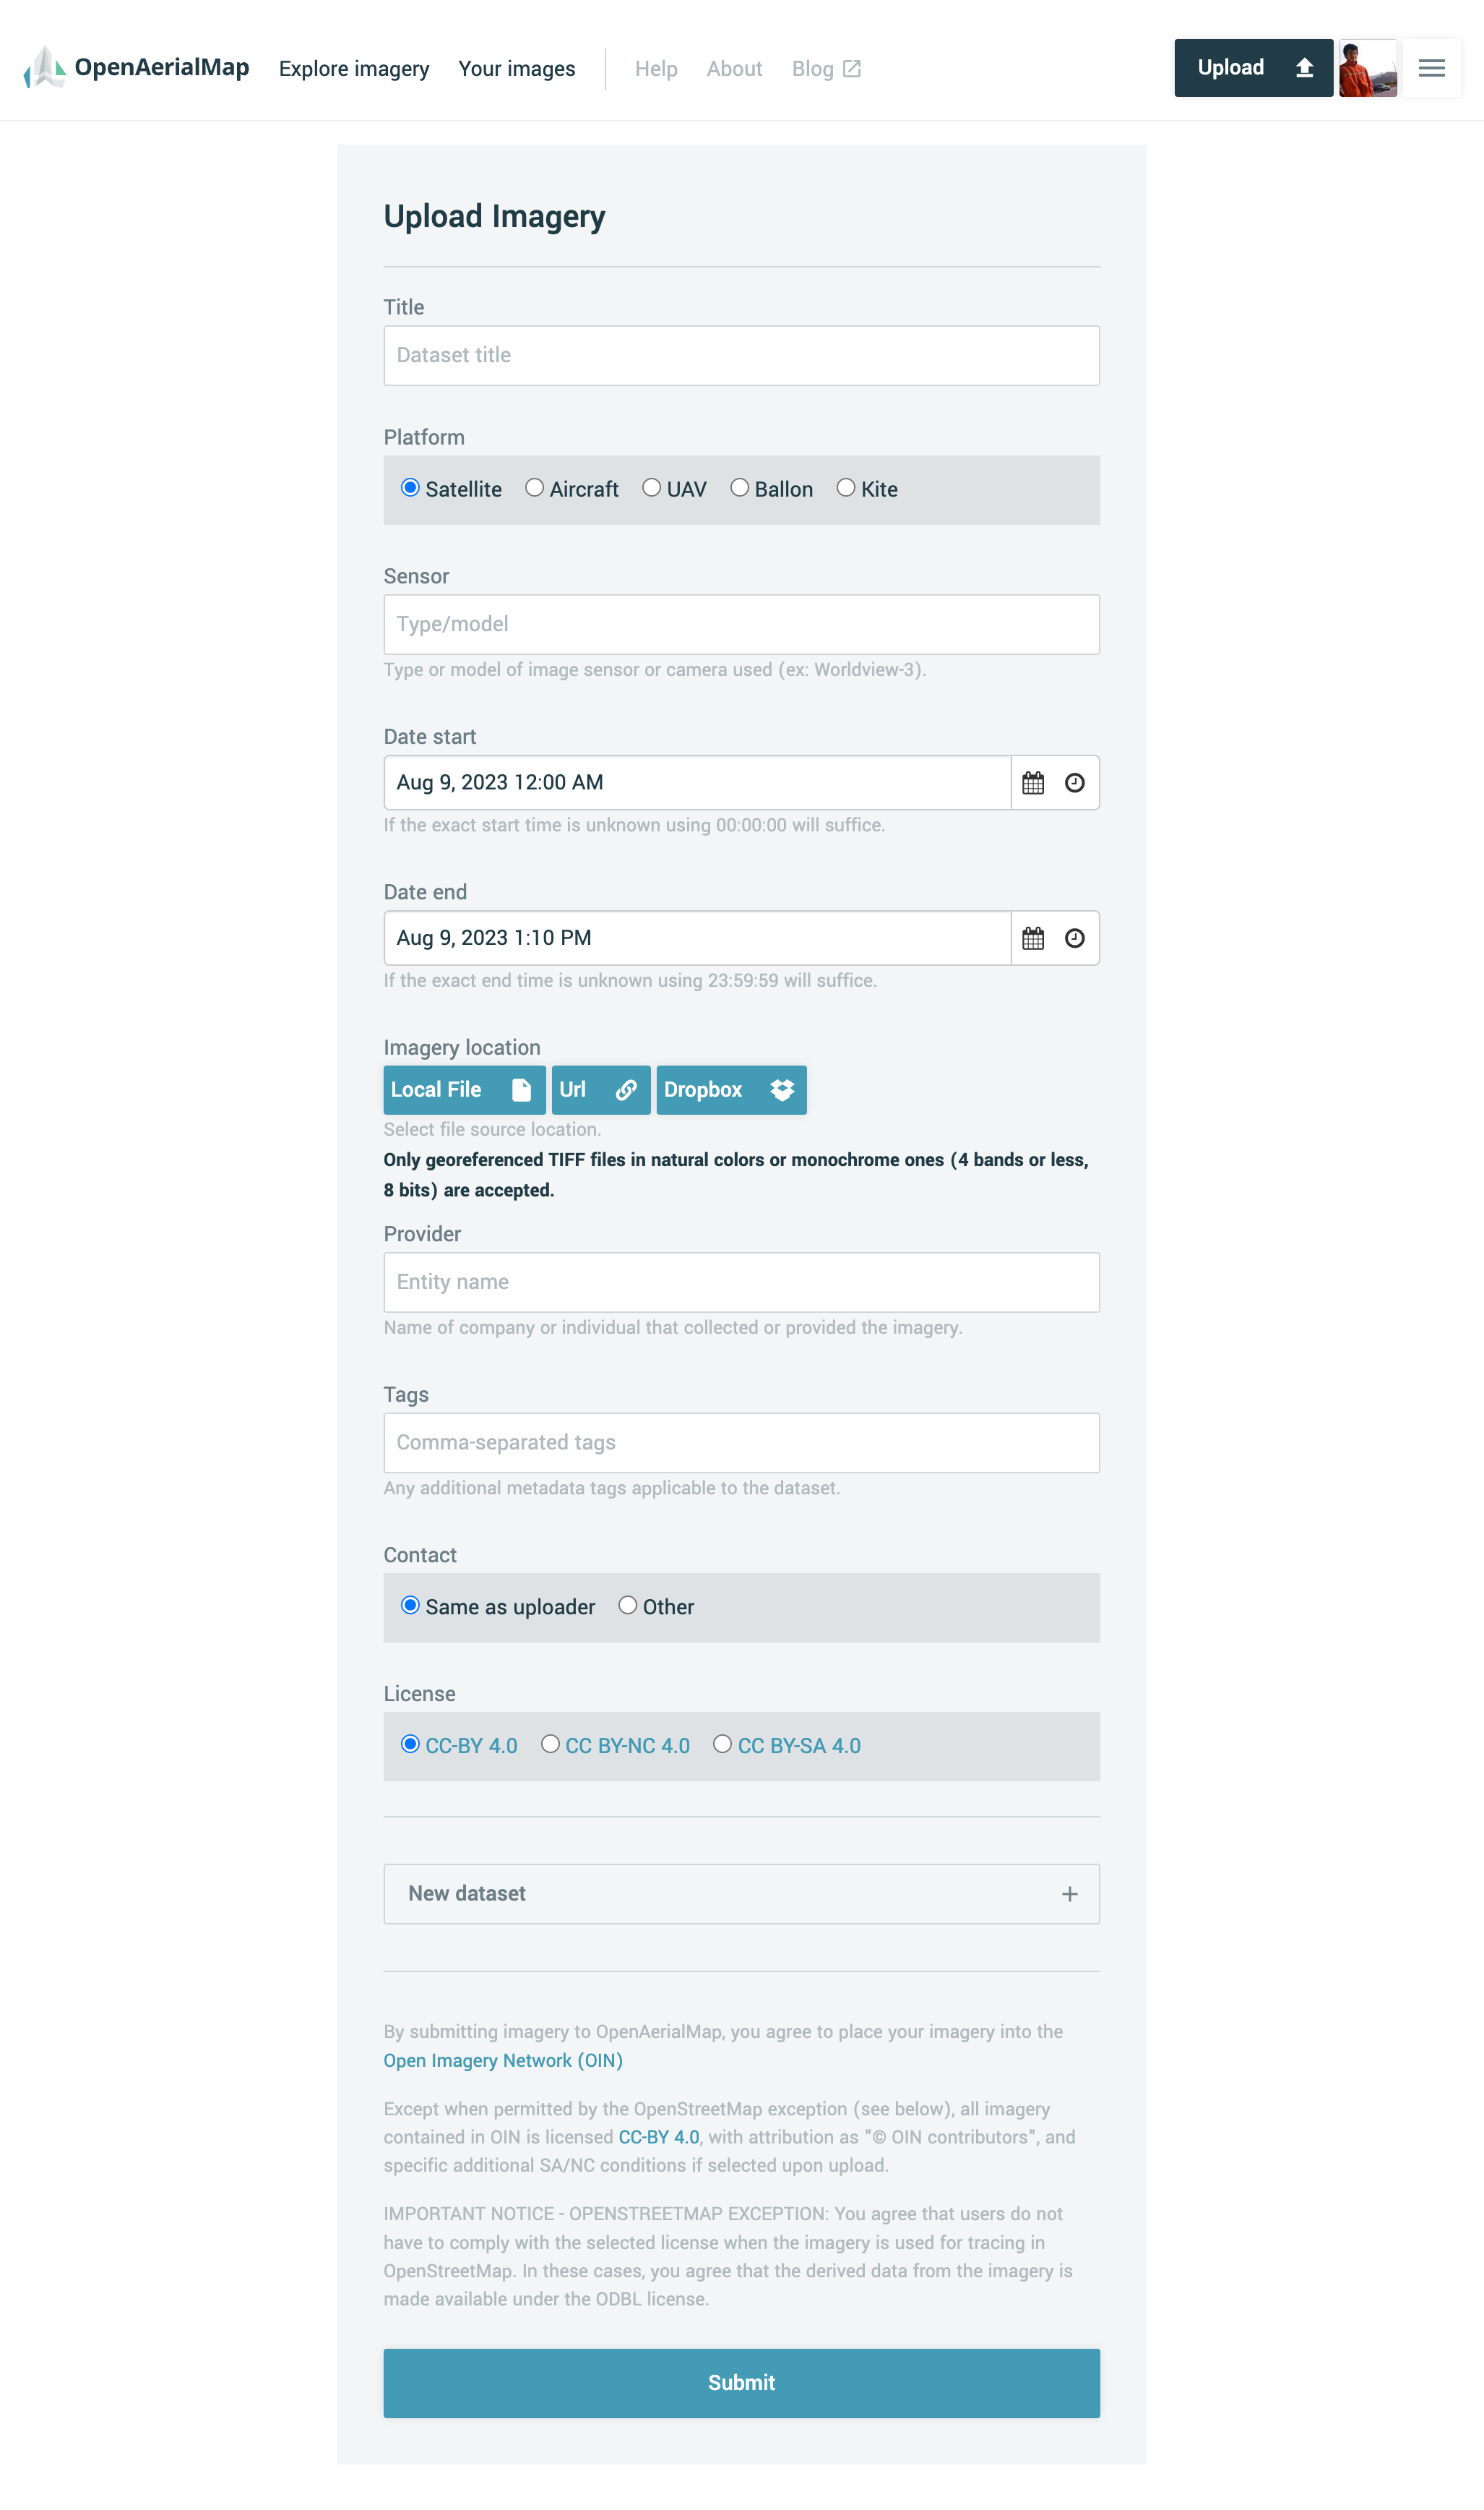
Task: Open the Date end calendar picker
Action: click(x=1033, y=938)
